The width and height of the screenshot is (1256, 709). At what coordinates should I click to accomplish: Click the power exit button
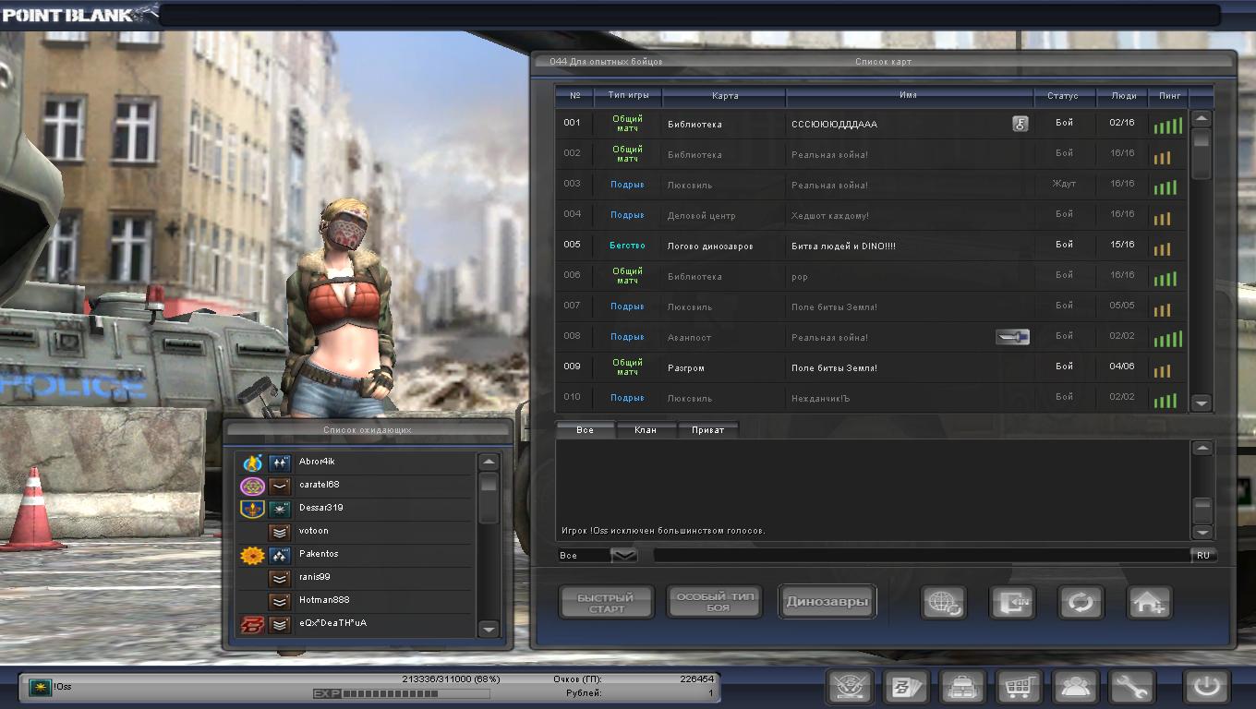click(1206, 687)
